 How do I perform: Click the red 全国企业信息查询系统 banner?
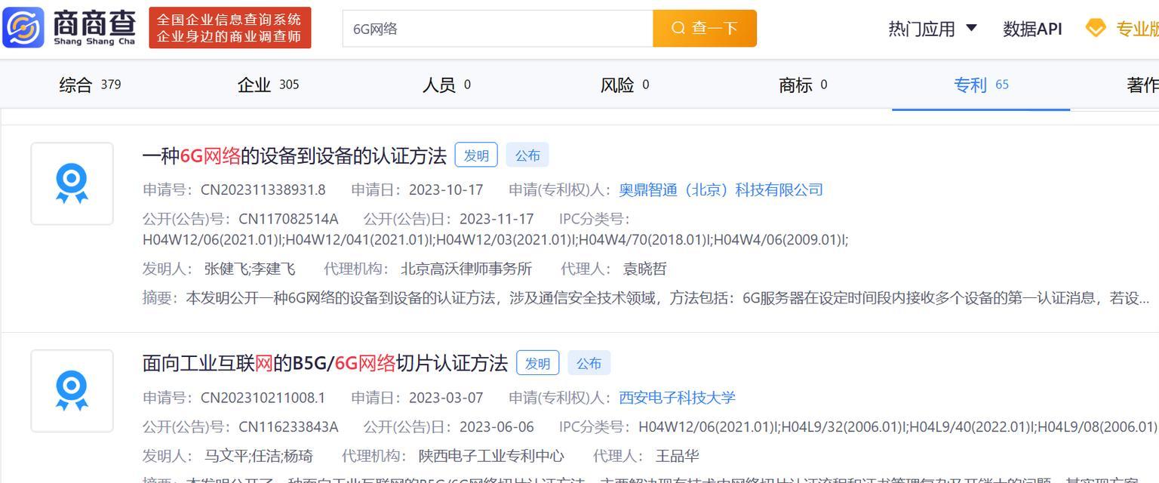tap(229, 28)
